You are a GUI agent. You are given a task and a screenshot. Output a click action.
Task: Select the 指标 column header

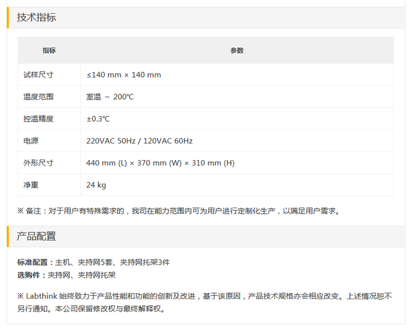click(x=49, y=50)
